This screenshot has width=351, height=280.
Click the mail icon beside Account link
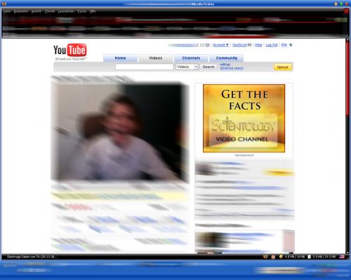click(202, 45)
